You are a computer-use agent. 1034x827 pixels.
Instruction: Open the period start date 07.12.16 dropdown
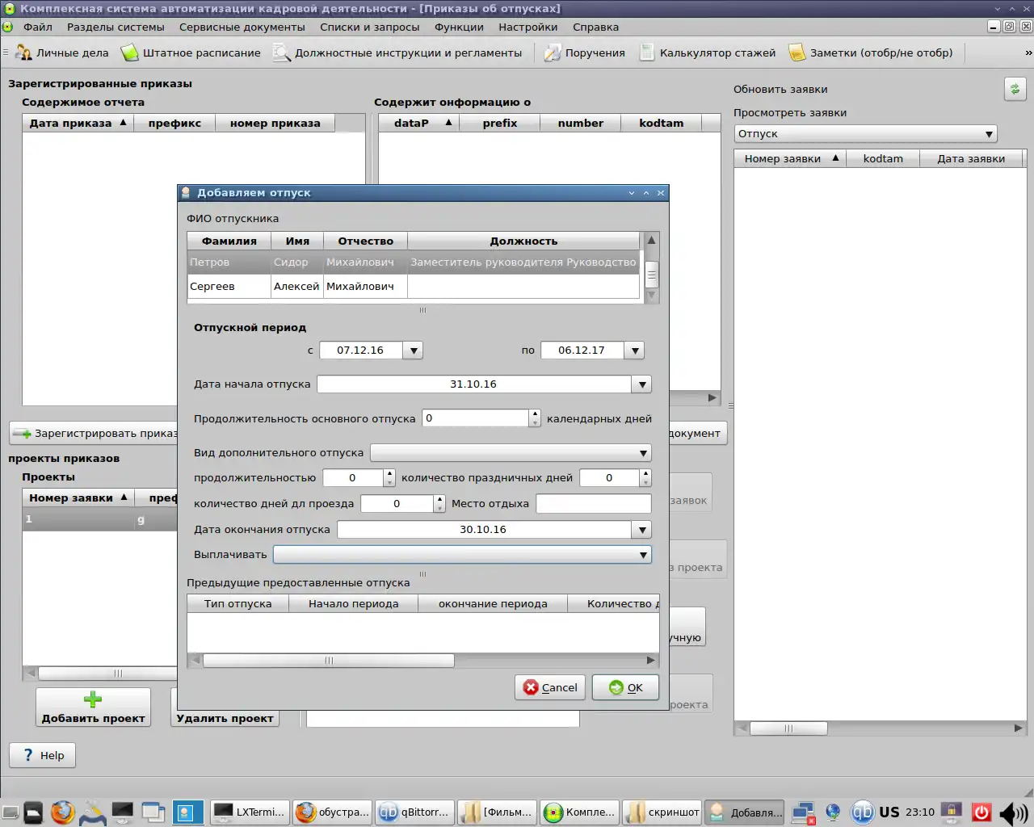414,351
